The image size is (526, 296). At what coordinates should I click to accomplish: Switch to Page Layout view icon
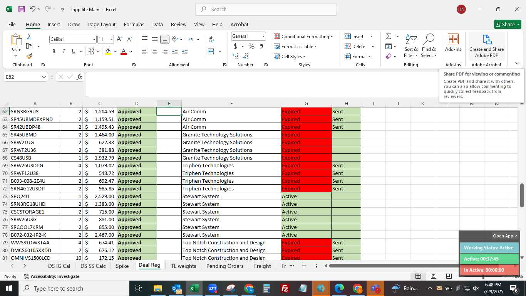coord(433,276)
